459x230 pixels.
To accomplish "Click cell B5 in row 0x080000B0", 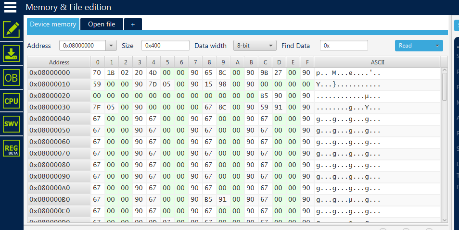I will coord(209,200).
